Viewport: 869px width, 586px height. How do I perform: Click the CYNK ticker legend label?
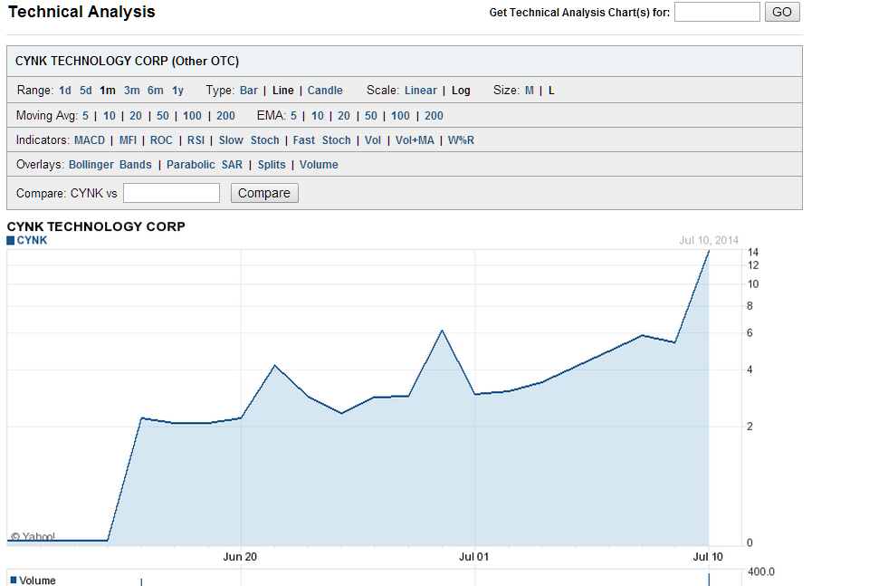point(33,240)
